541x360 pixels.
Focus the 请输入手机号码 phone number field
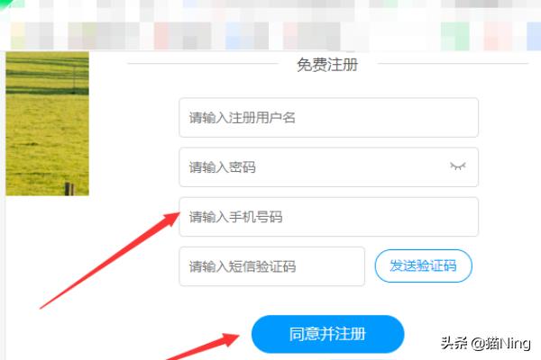pos(328,217)
